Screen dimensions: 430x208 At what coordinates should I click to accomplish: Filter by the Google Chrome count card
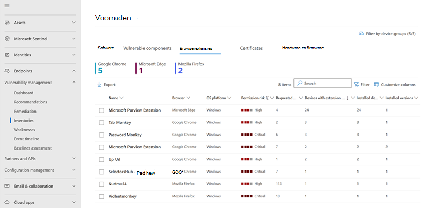111,68
